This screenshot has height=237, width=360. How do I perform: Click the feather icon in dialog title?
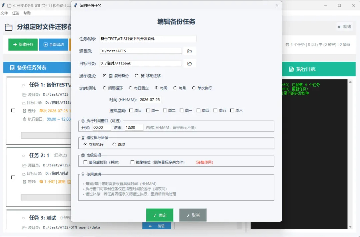(x=76, y=5)
